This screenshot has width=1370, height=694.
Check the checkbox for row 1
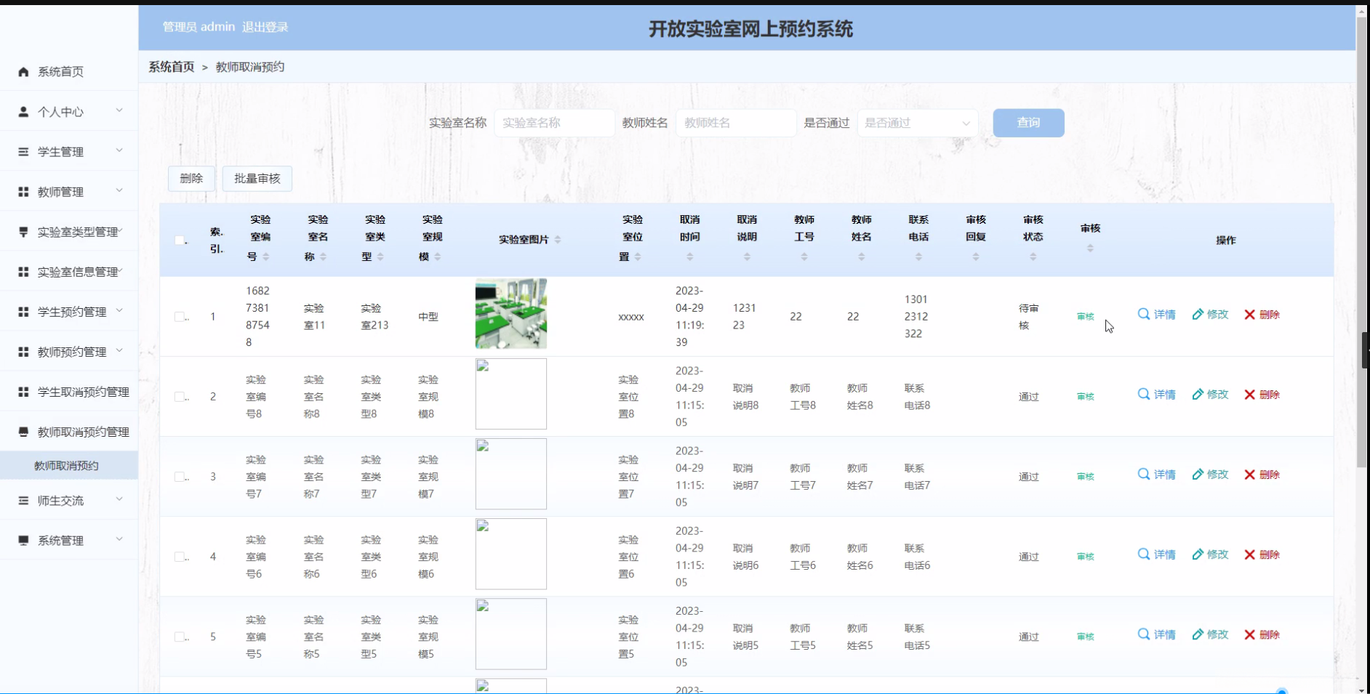180,316
